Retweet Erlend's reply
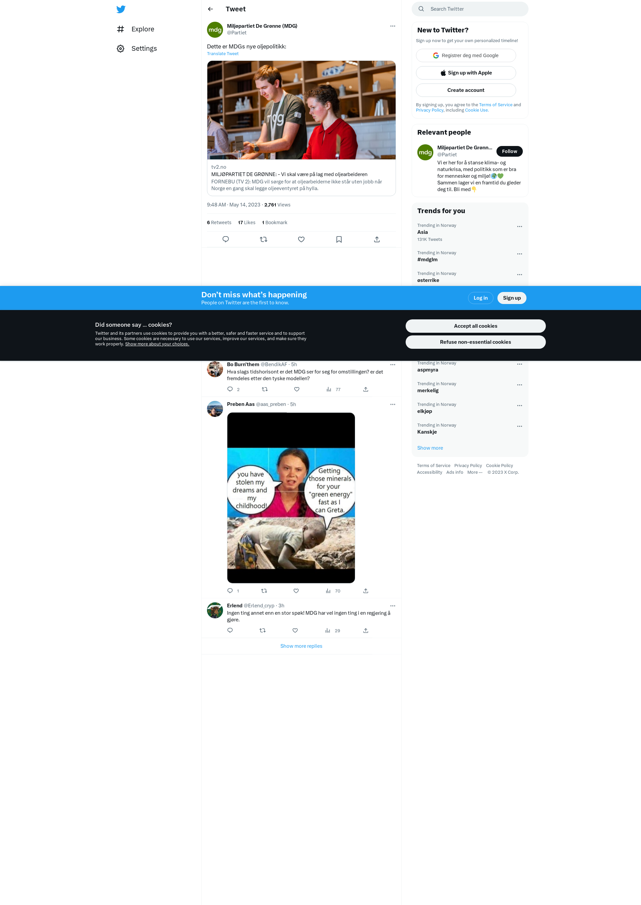The image size is (641, 905). pos(262,631)
